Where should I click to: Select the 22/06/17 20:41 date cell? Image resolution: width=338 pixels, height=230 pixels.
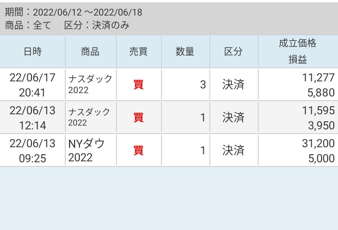[32, 85]
